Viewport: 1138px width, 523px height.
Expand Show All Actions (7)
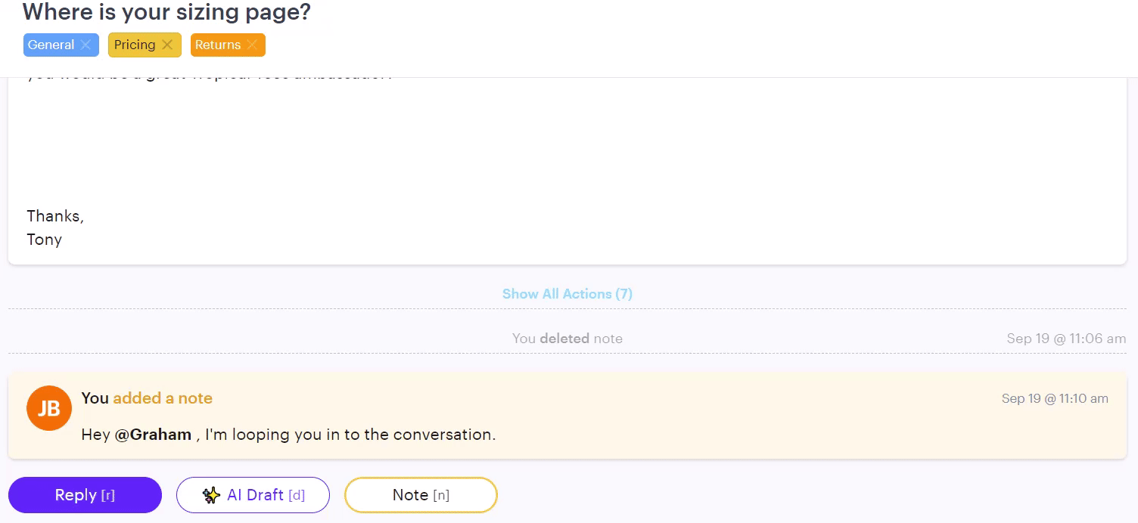click(x=567, y=294)
